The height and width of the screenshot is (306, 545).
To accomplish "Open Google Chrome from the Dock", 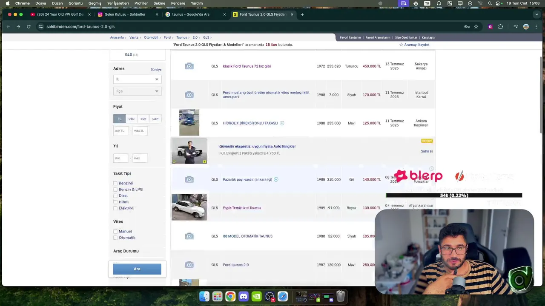I will [x=230, y=296].
